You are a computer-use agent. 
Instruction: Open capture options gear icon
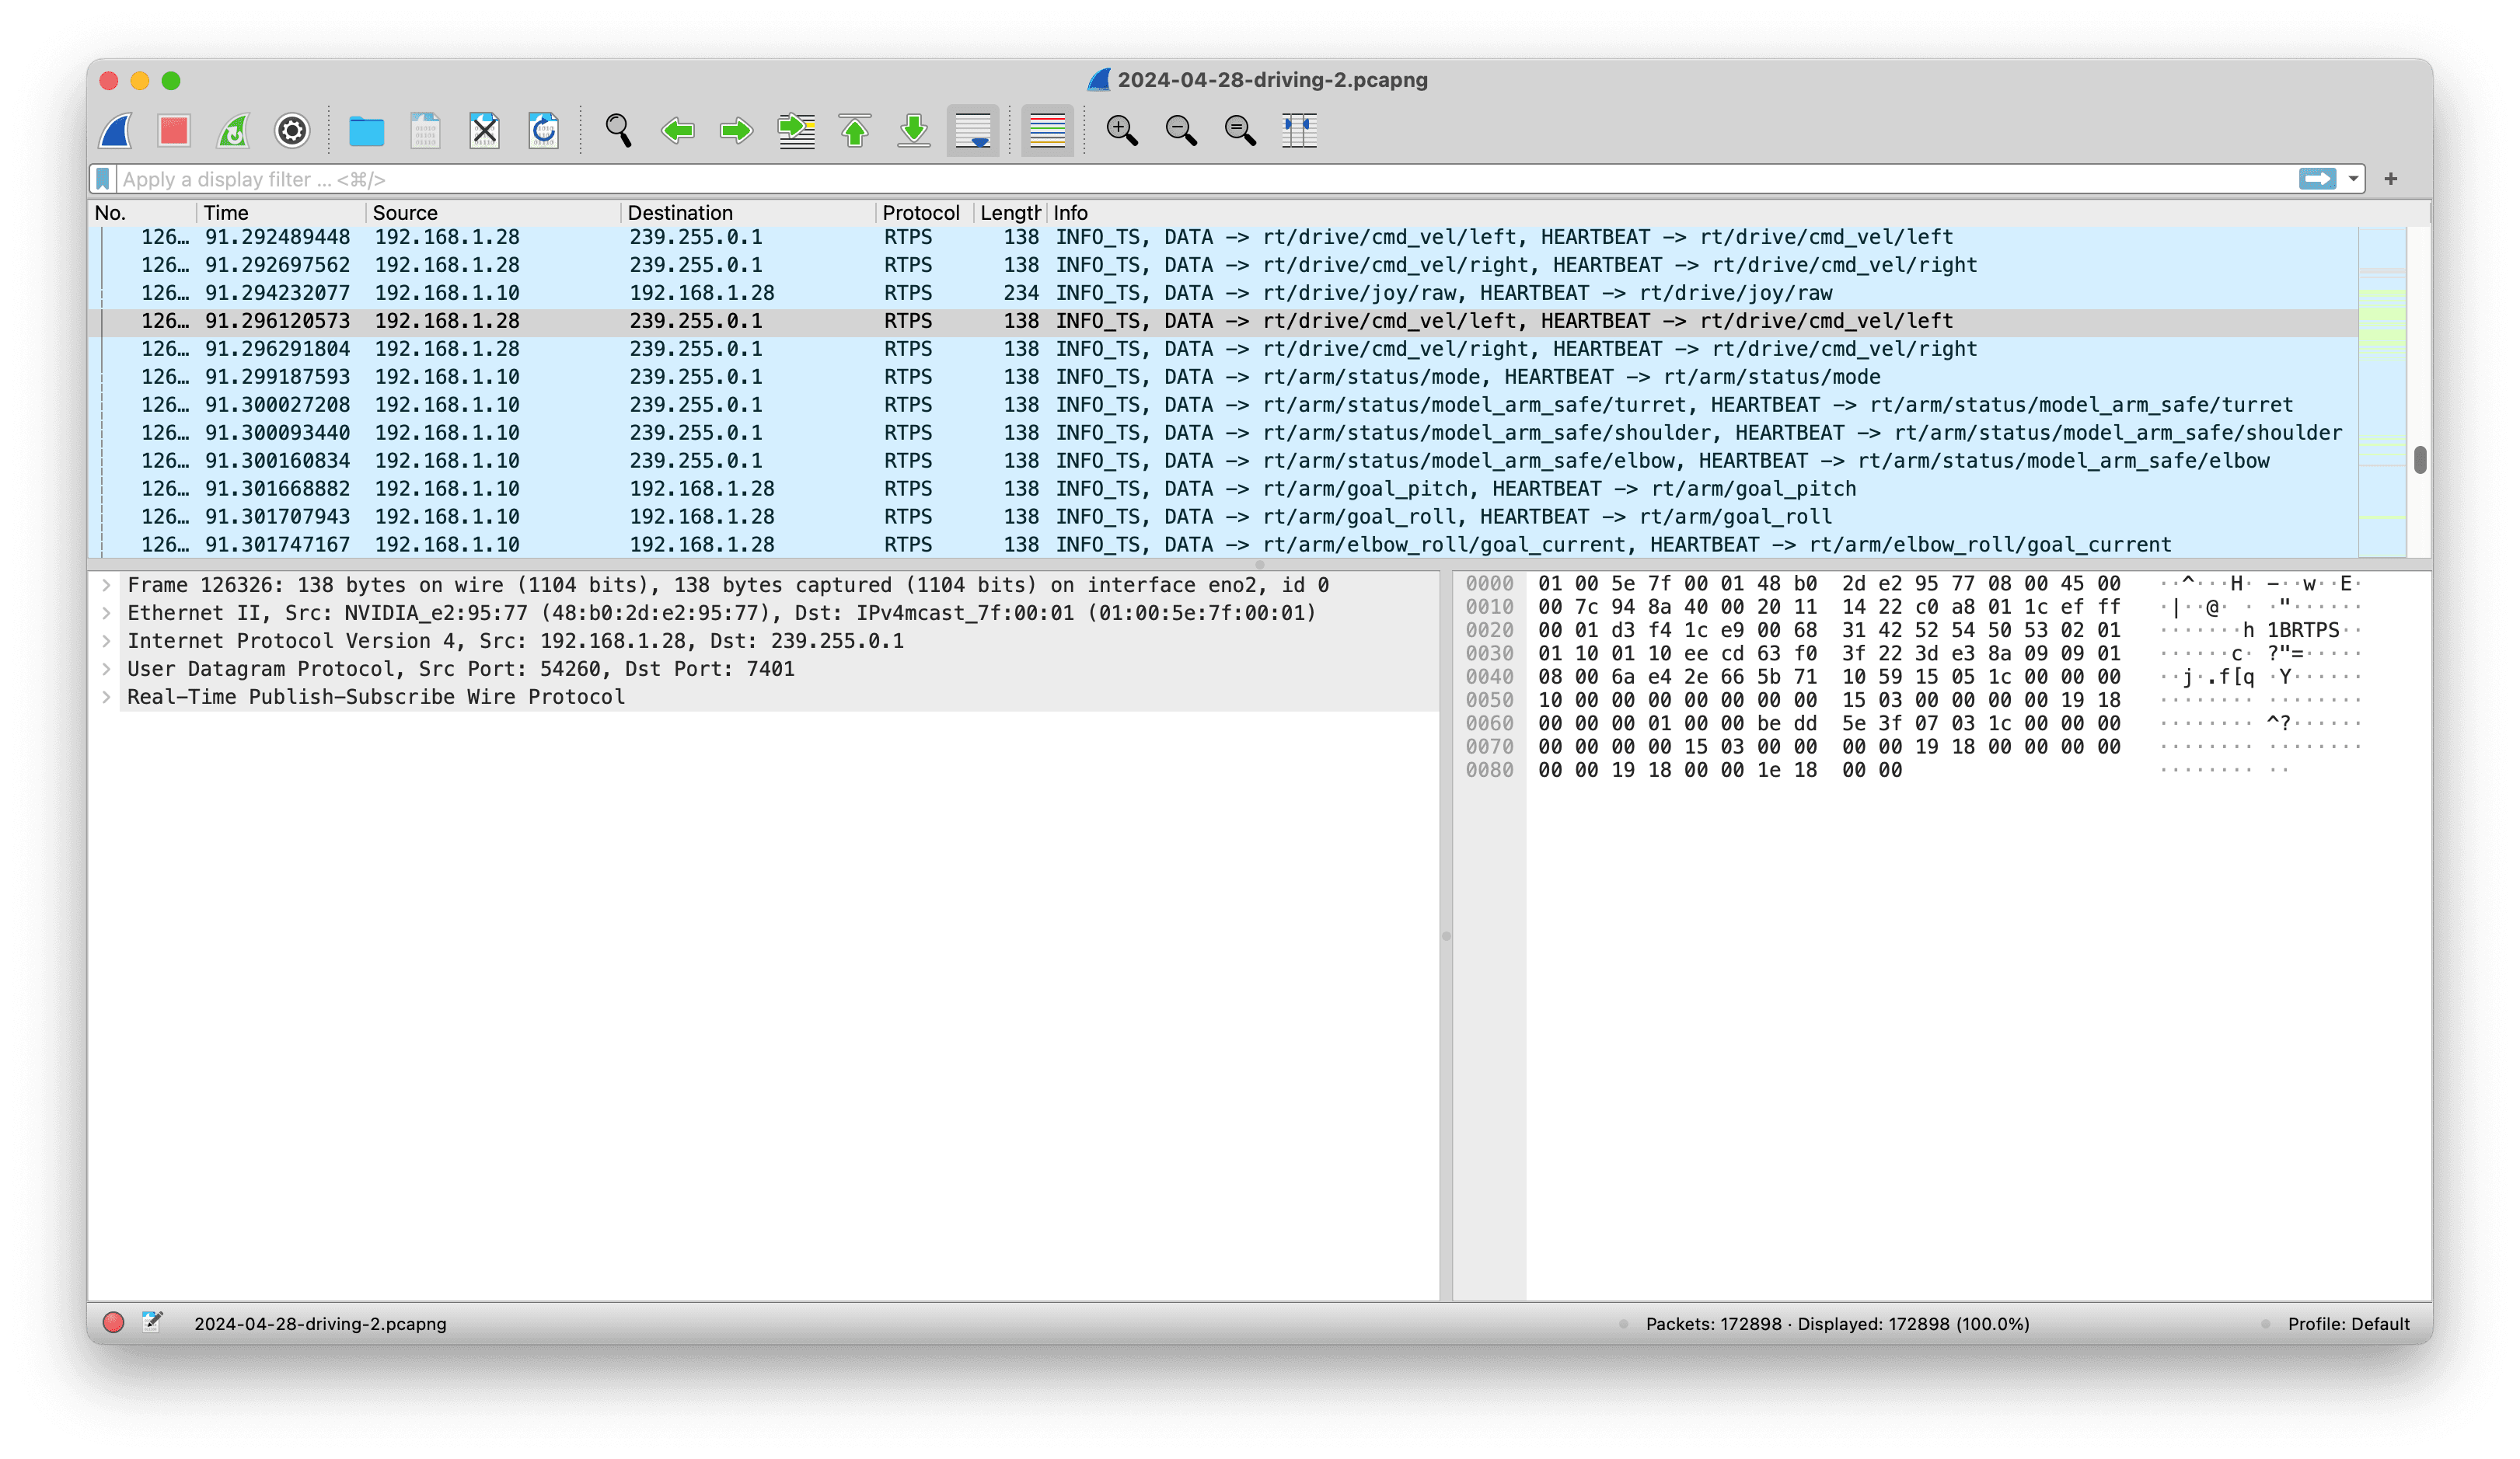(292, 131)
